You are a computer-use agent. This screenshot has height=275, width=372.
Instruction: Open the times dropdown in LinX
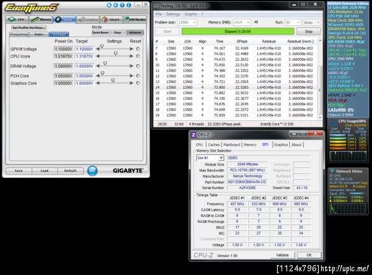[x=312, y=22]
